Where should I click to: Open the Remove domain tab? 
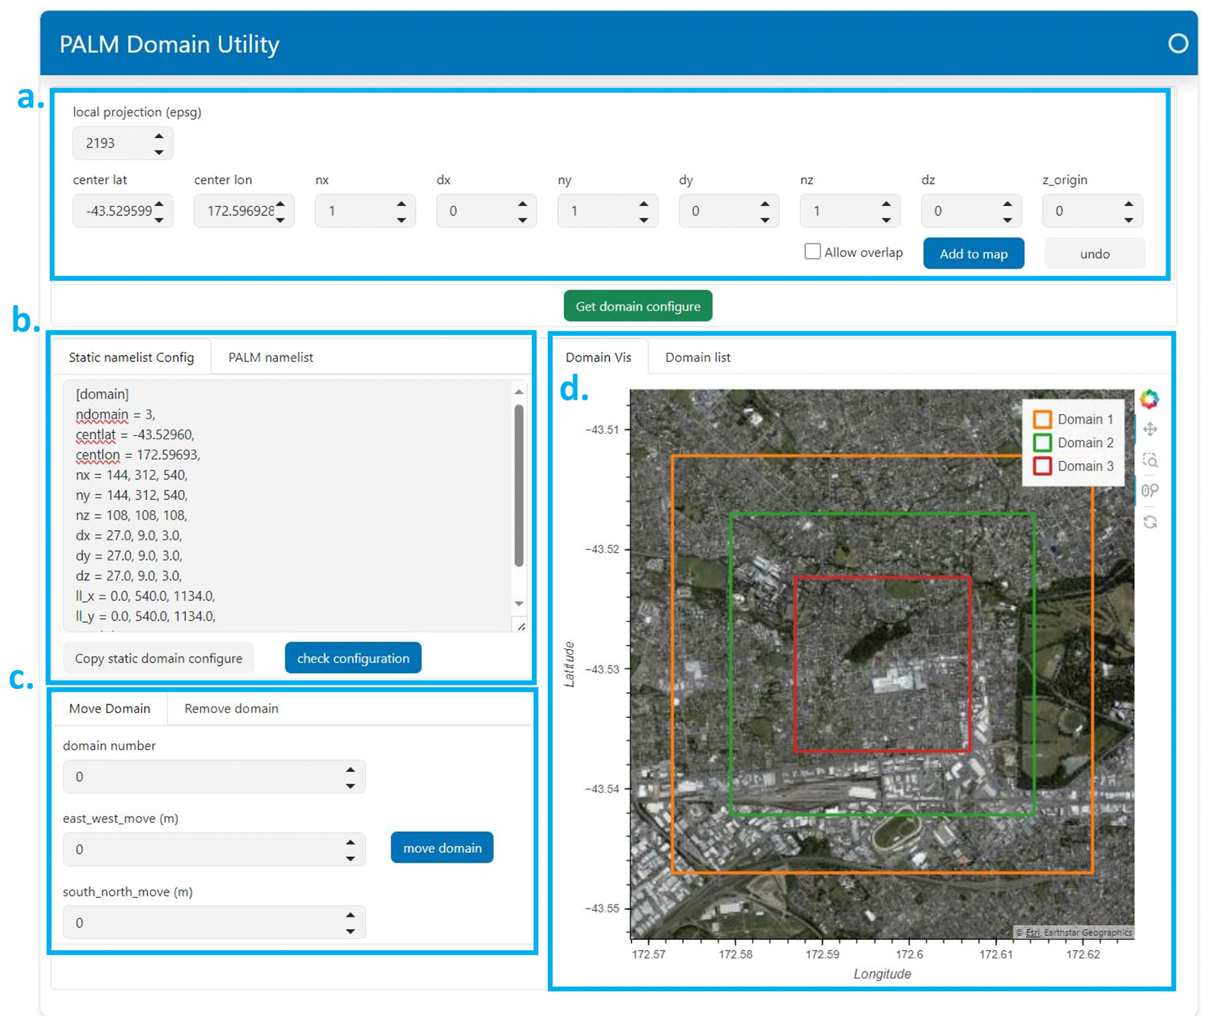click(x=231, y=709)
